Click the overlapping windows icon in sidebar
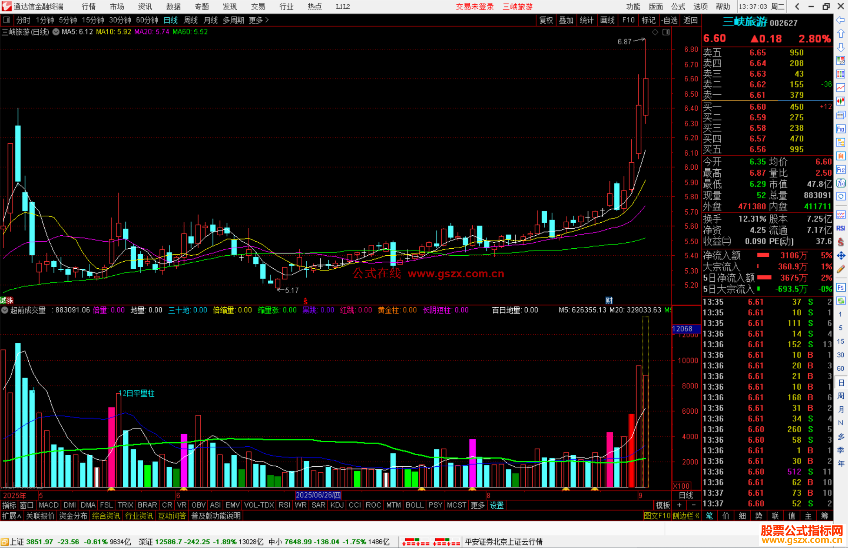The image size is (848, 548). (x=841, y=115)
